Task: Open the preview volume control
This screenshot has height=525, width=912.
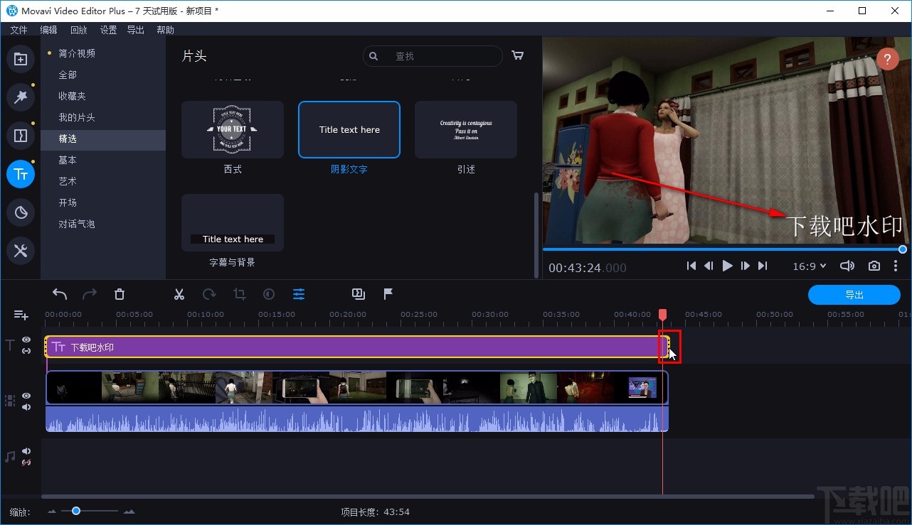Action: coord(847,266)
